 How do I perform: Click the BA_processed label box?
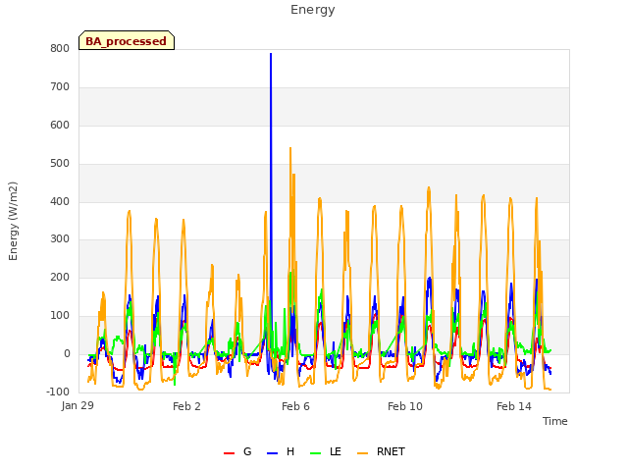click(127, 40)
